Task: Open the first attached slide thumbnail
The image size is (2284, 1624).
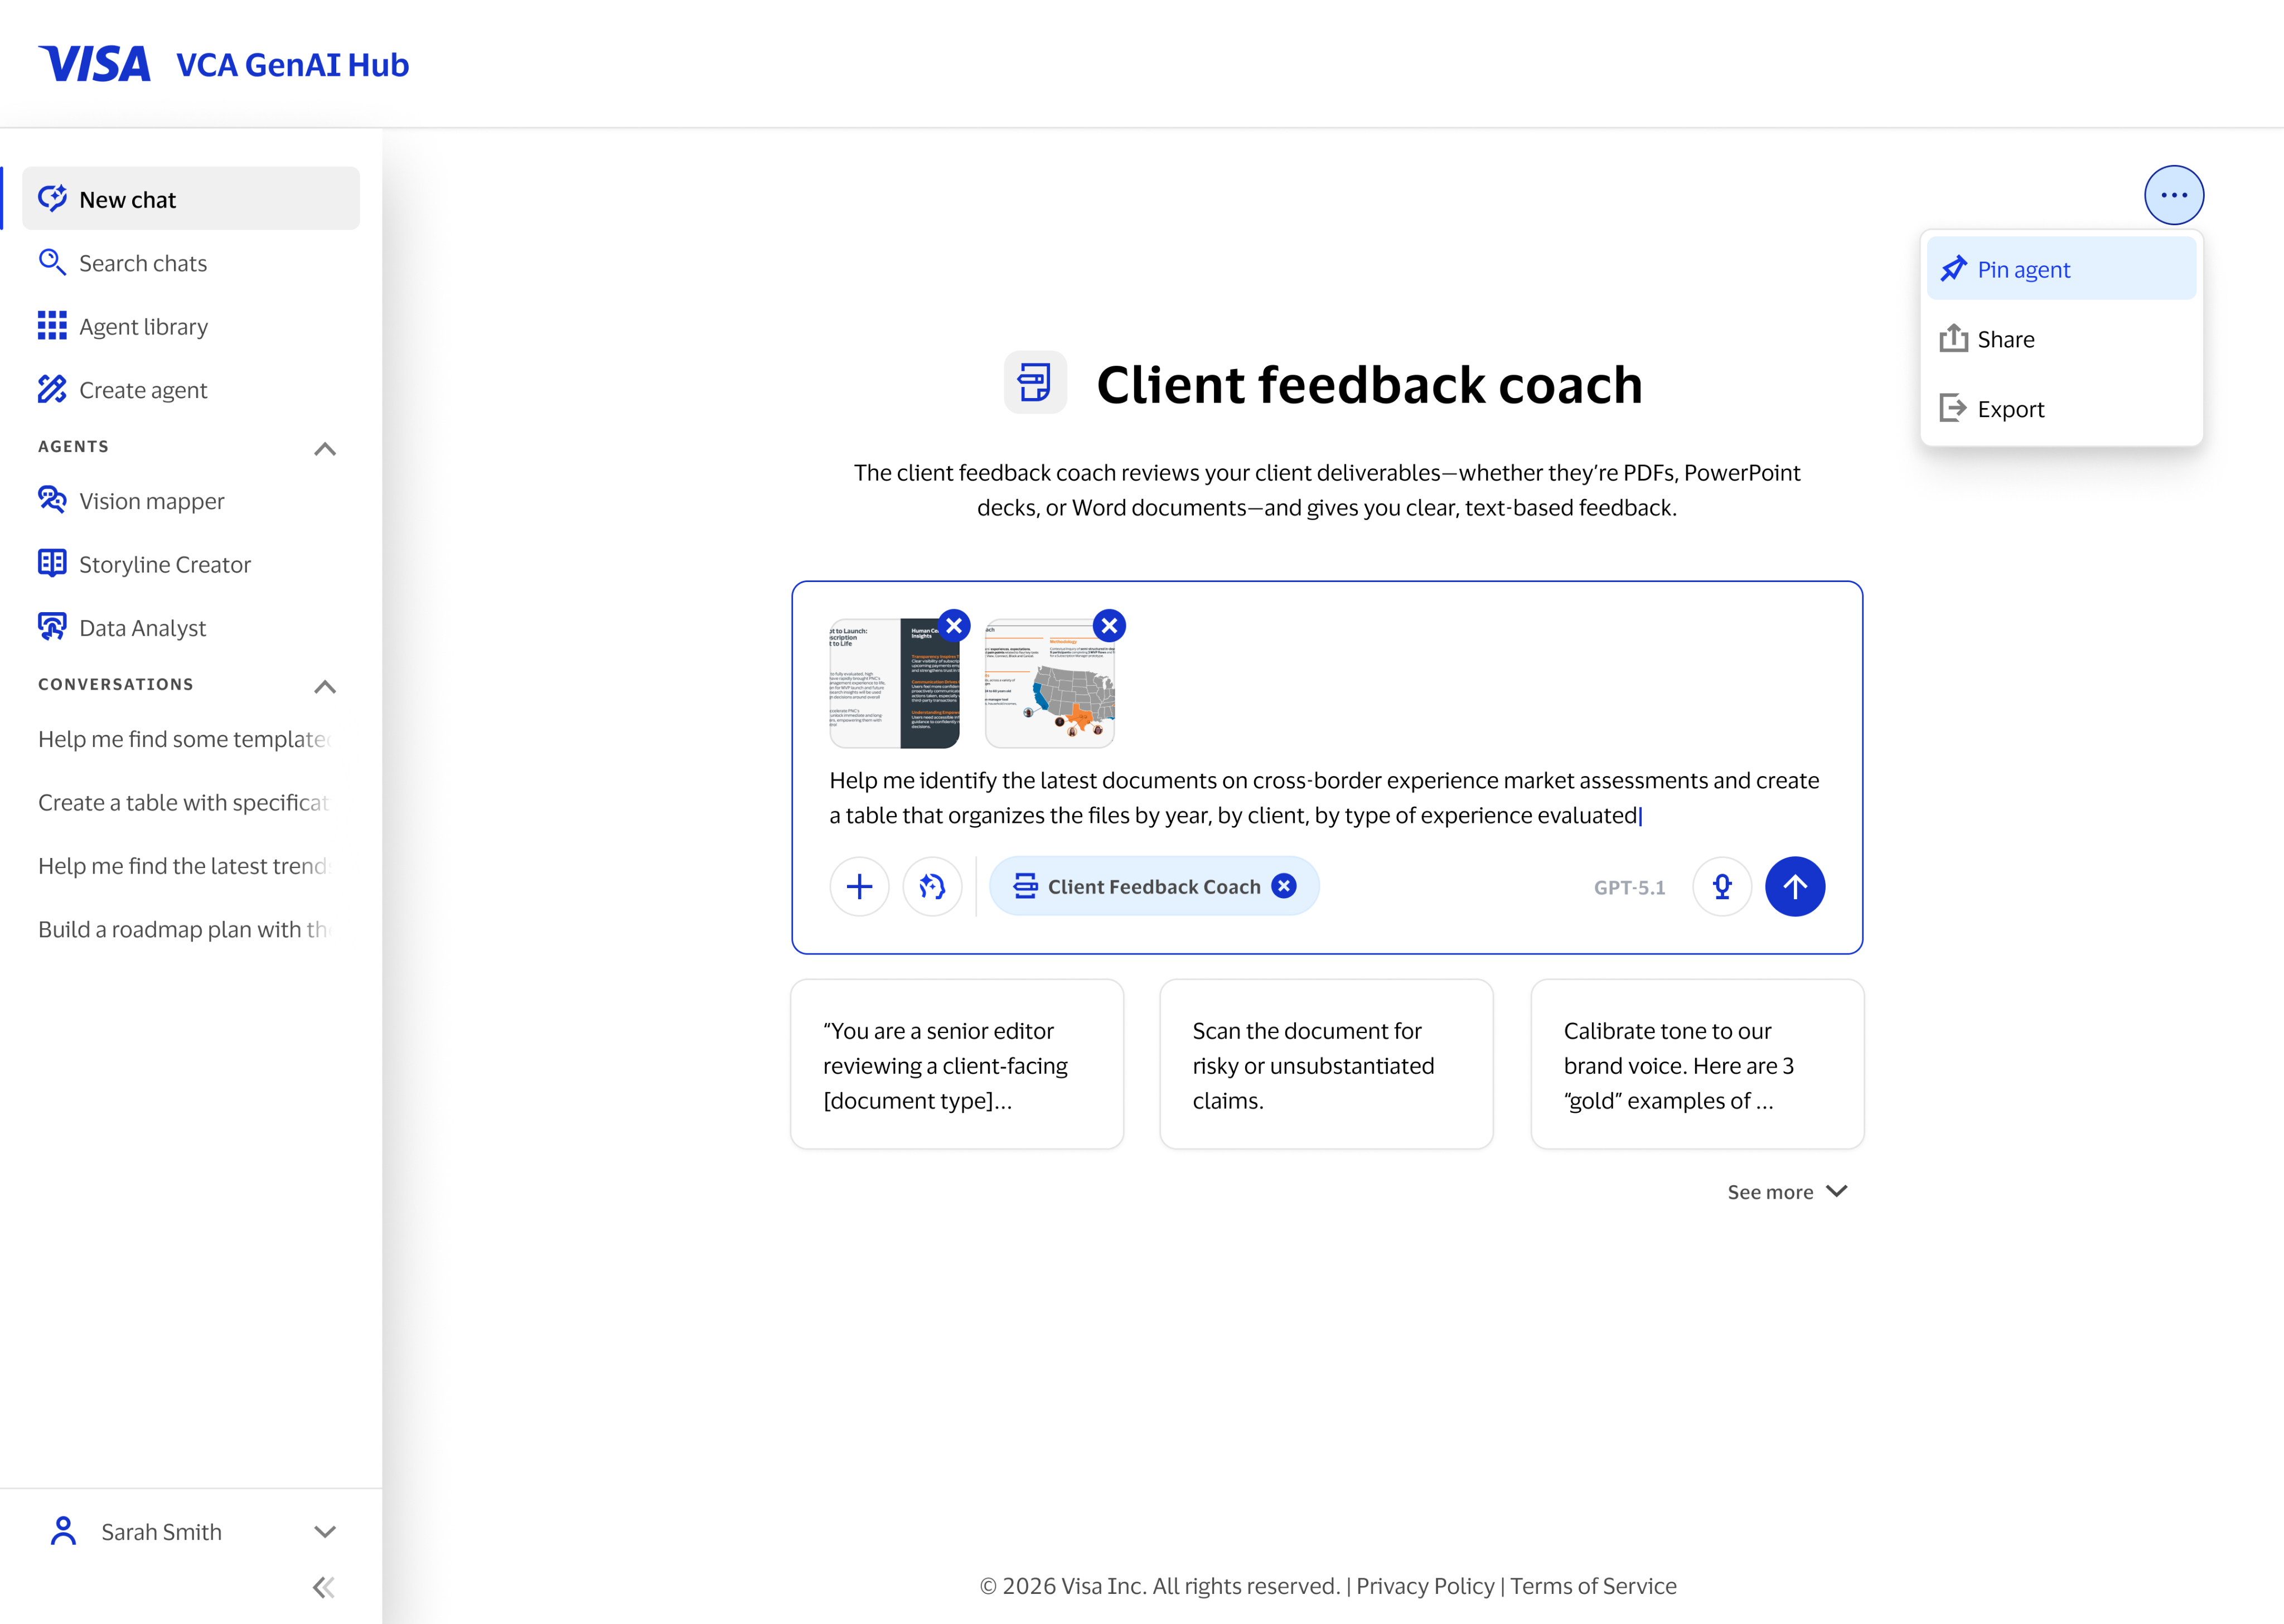Action: click(894, 684)
